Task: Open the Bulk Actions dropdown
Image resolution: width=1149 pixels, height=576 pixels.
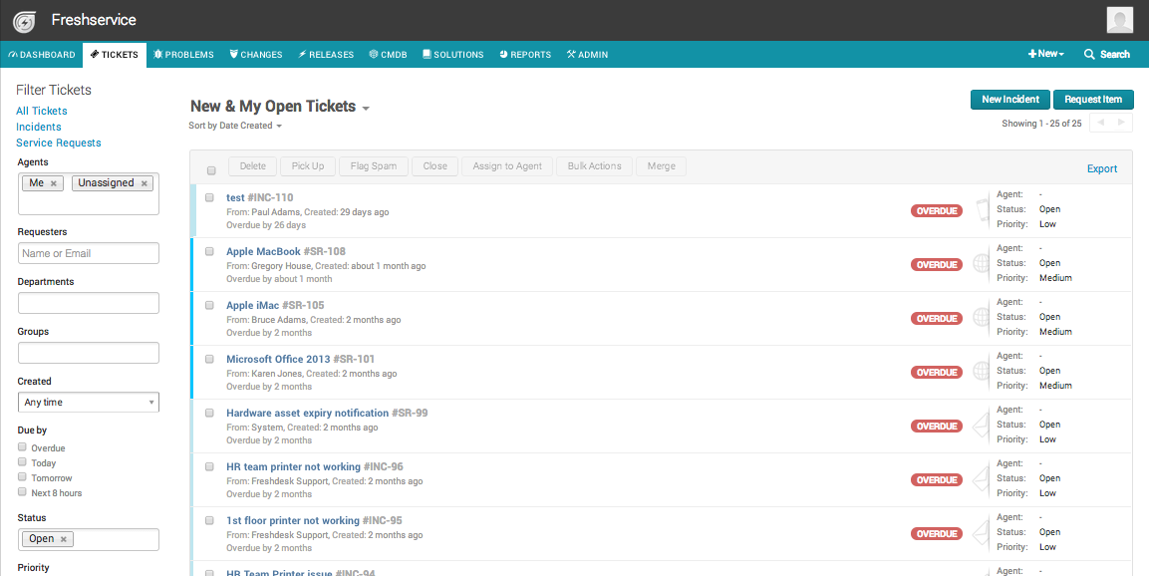Action: point(594,166)
